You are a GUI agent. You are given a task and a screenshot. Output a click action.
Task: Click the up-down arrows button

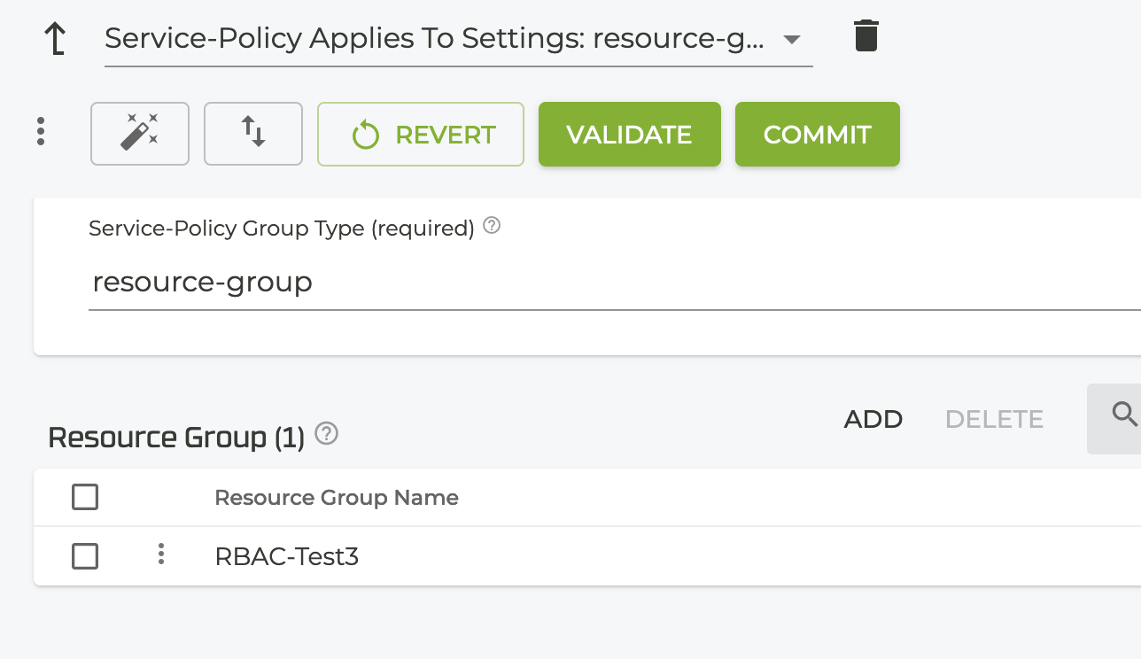click(253, 134)
